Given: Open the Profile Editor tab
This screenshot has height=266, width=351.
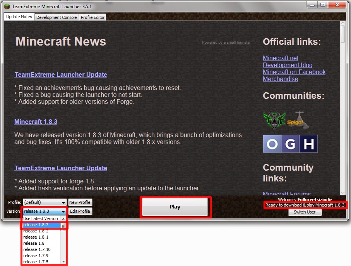Looking at the screenshot, I should 92,17.
